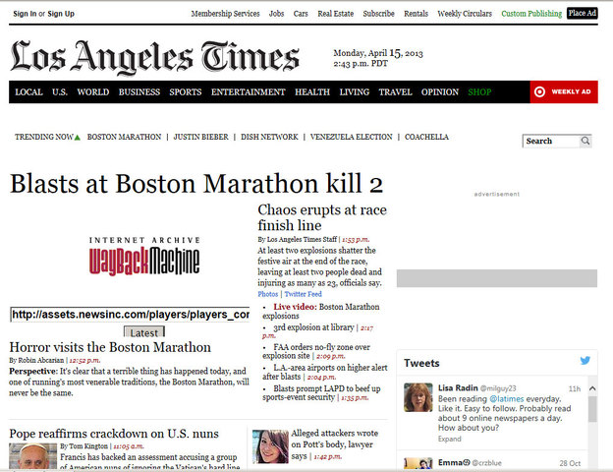Click the COACHELLA trending topic
Image resolution: width=613 pixels, height=472 pixels.
[x=426, y=137]
